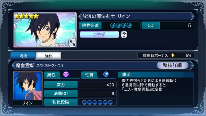
Task: Open the question mark help icon
Action: (124, 35)
